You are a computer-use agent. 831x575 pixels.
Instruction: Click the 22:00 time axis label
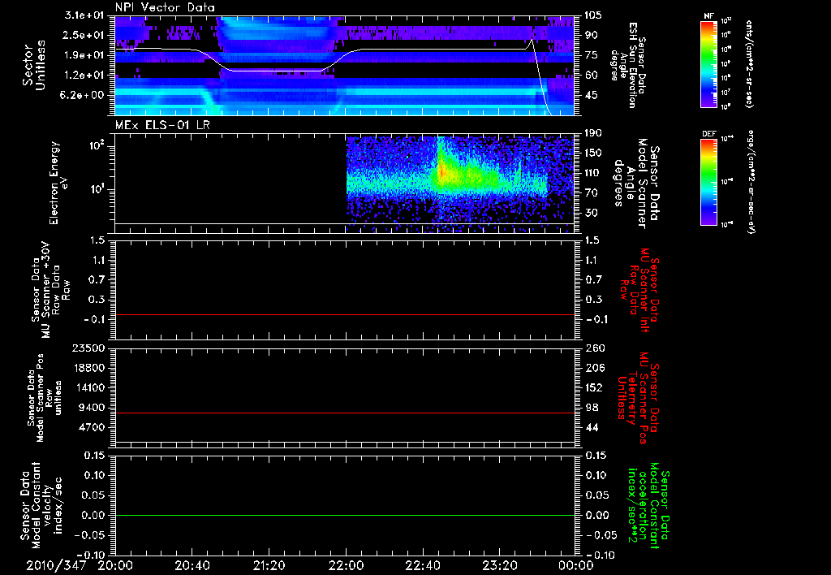[346, 565]
